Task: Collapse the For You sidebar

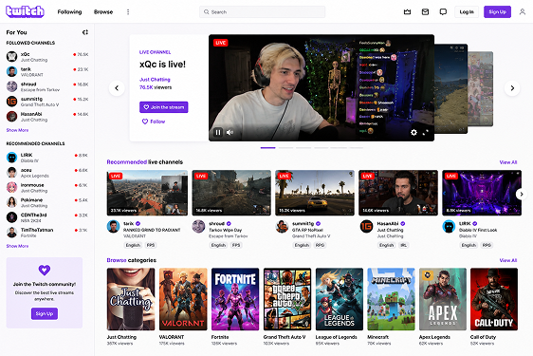Action: pyautogui.click(x=85, y=32)
